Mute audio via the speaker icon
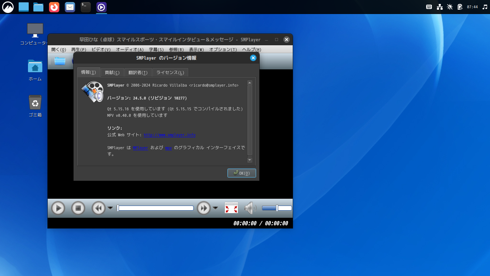 tap(250, 208)
